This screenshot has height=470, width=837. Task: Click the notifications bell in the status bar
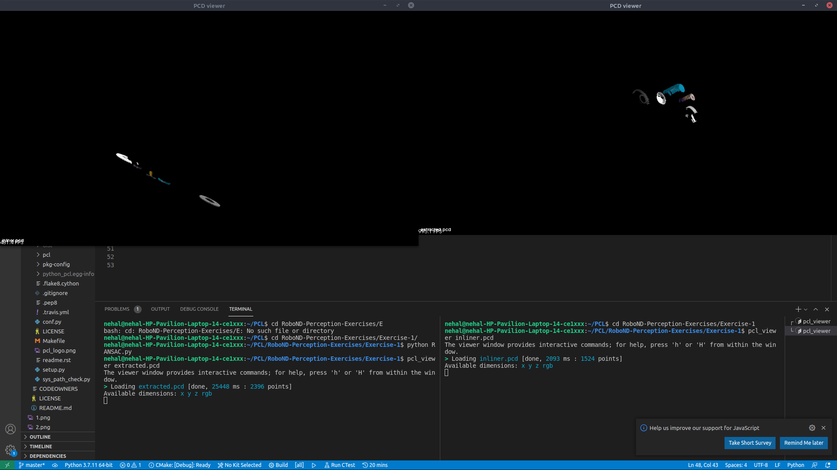click(828, 465)
